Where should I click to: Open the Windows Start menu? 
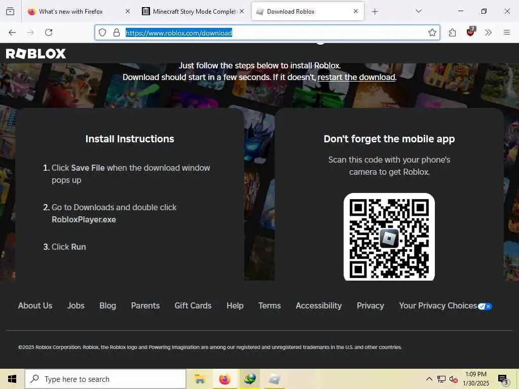click(x=12, y=379)
